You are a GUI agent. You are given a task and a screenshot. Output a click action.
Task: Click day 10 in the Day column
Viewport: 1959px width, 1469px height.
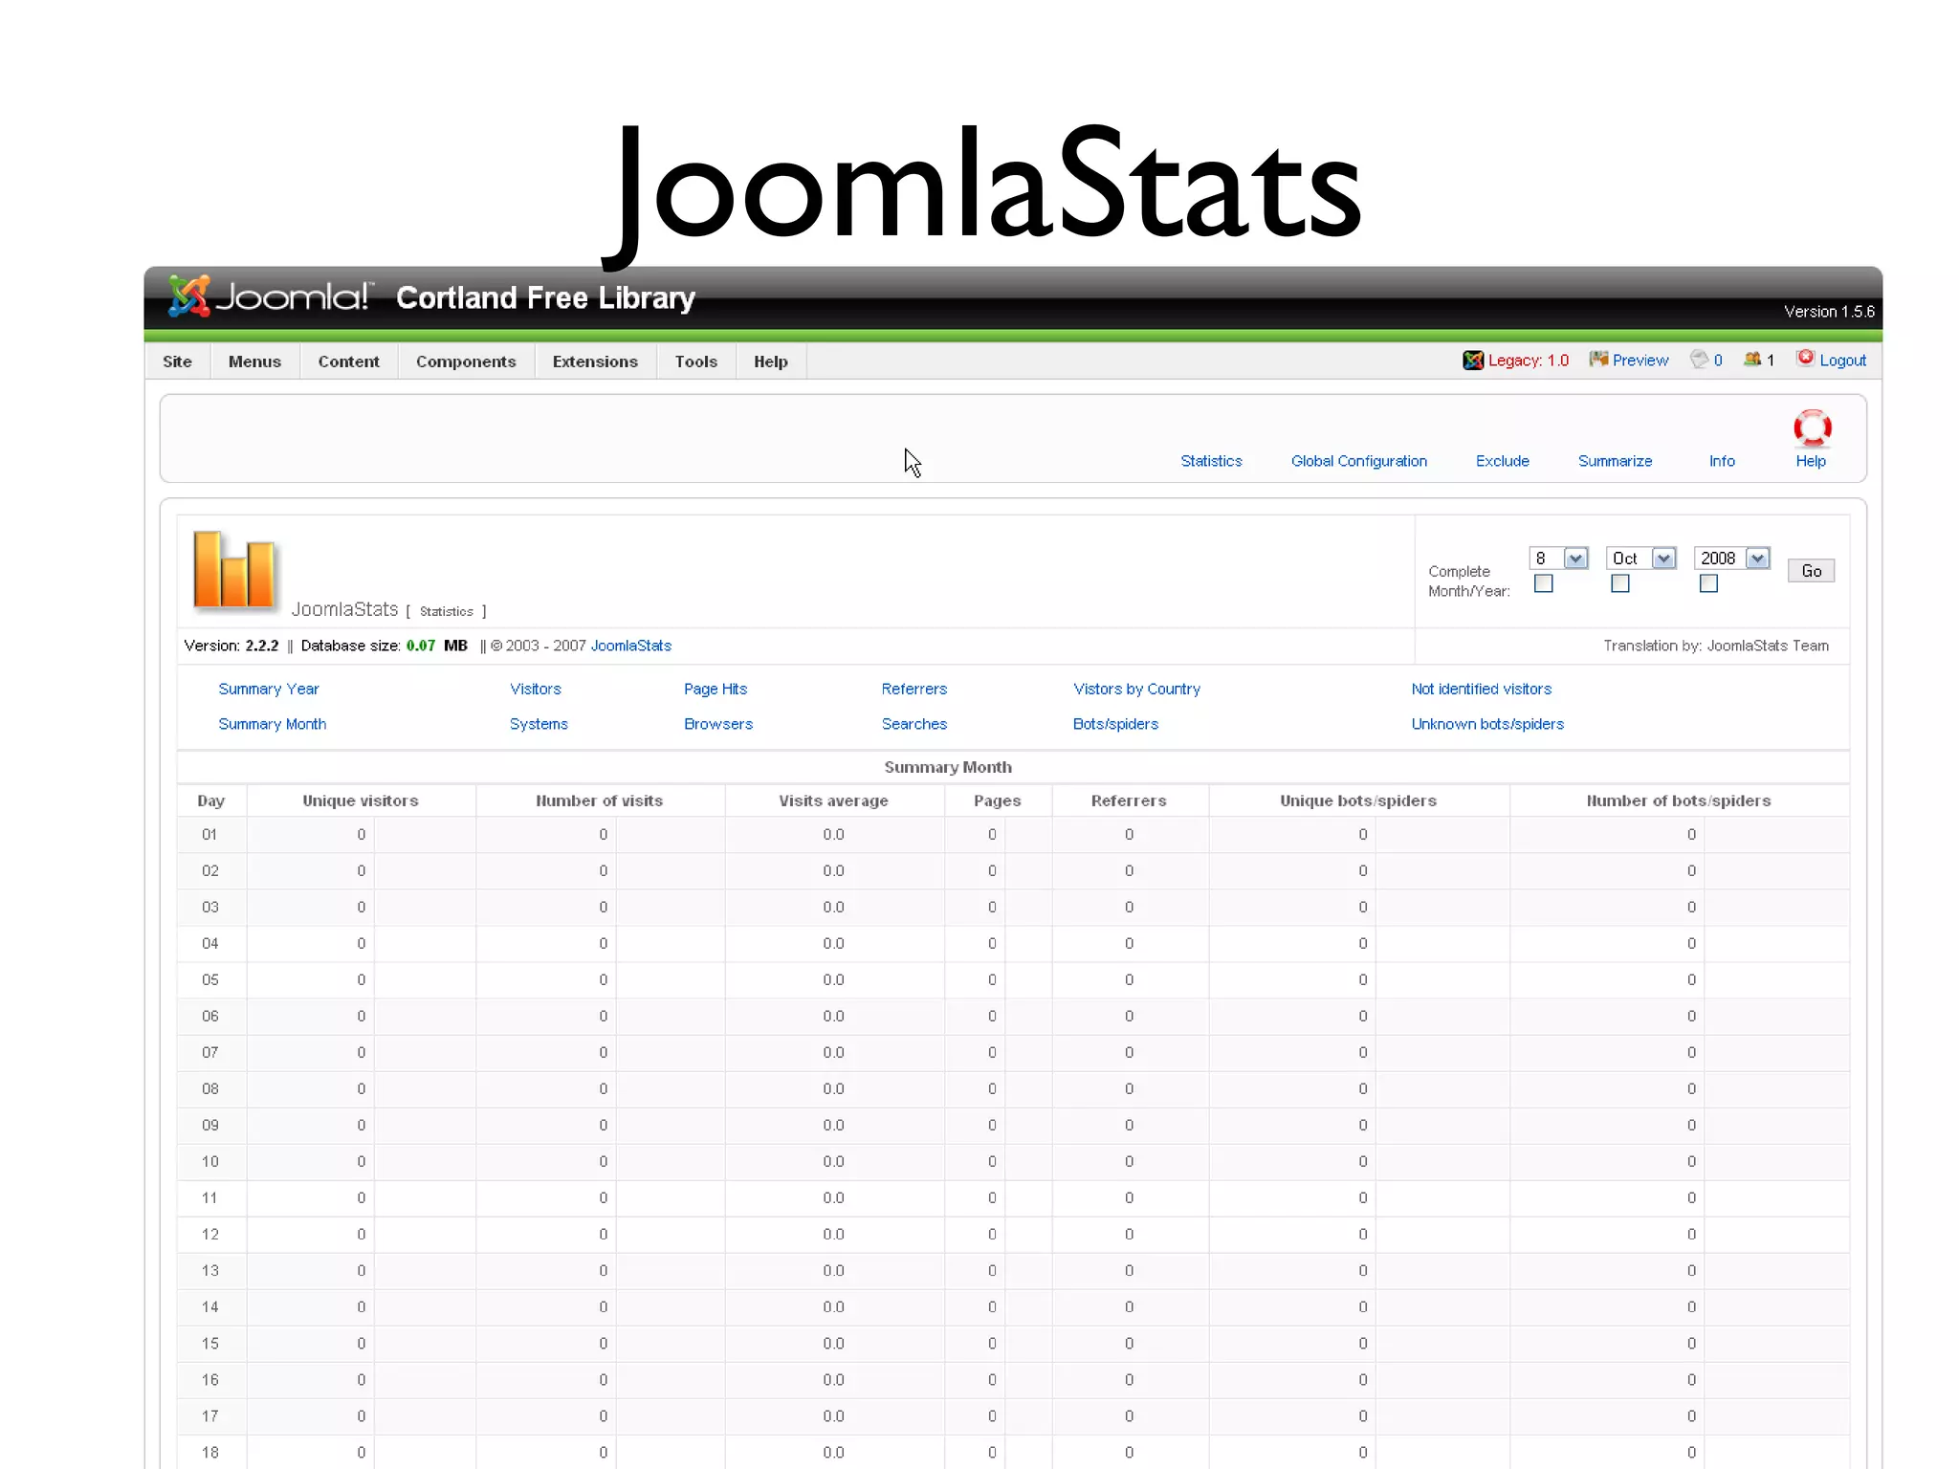click(x=209, y=1162)
